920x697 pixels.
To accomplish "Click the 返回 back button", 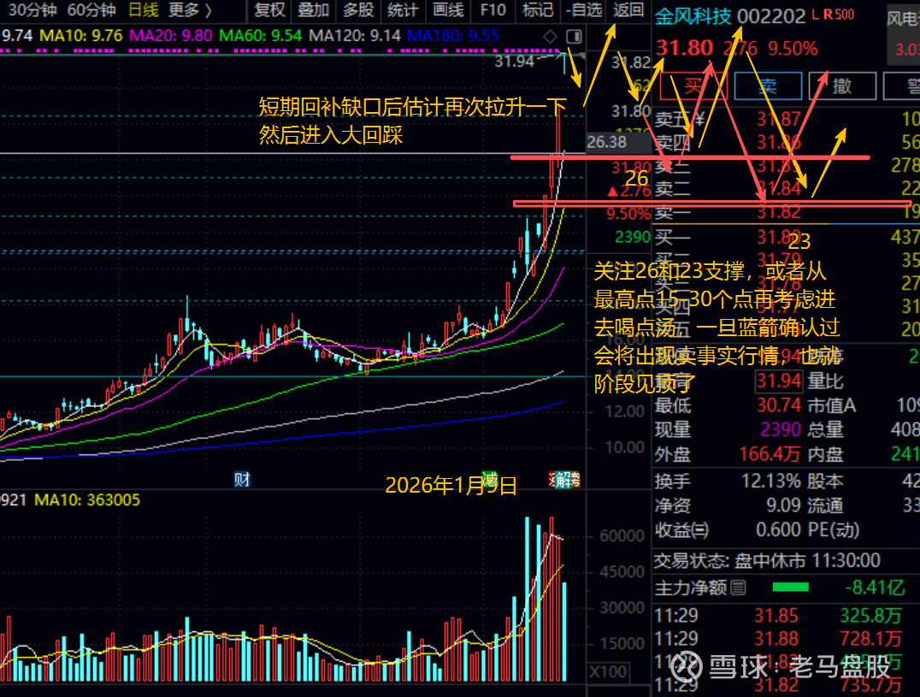I will point(628,10).
